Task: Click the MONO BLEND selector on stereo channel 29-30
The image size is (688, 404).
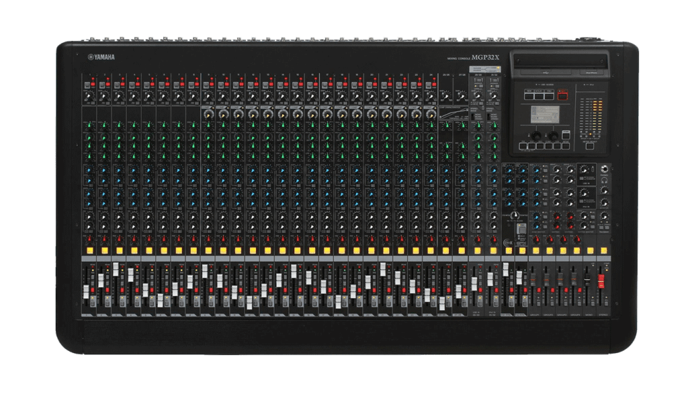Action: (474, 117)
